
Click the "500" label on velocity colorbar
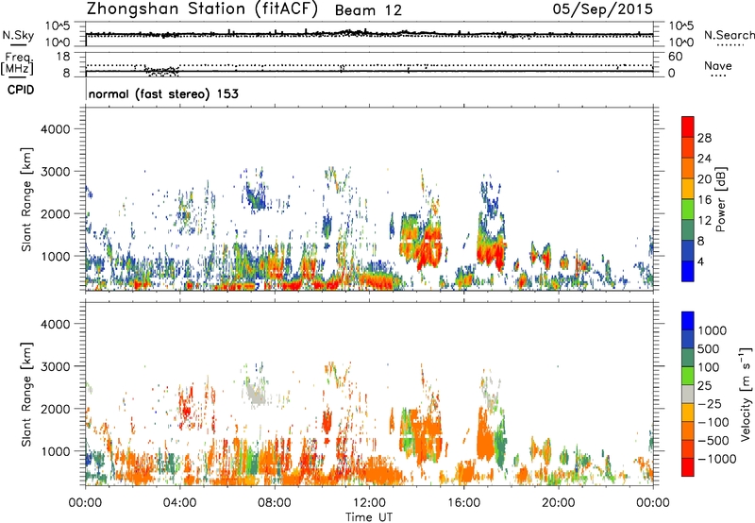(x=708, y=349)
